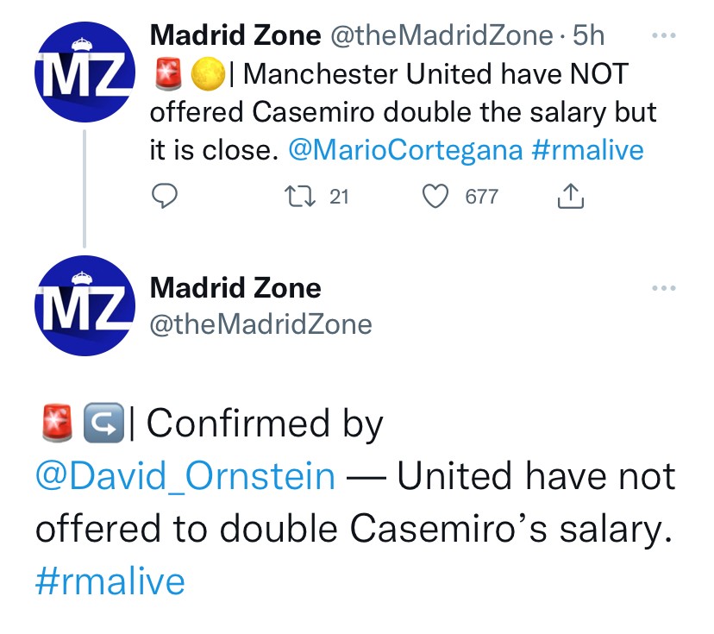714x634 pixels.
Task: Select the #rmalive hashtag in the lower tweet
Action: 110,581
